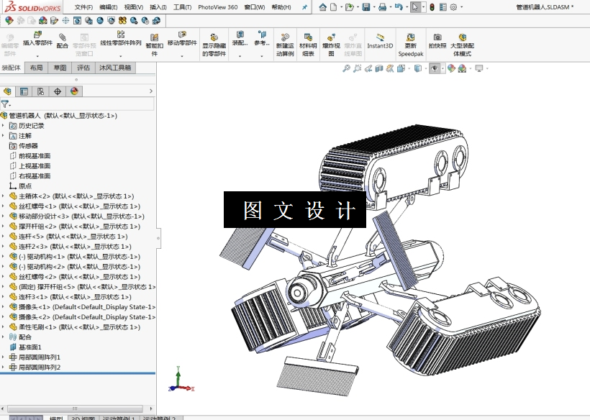The image size is (590, 420).
Task: Open the PhotoView 360 menu
Action: 217,7
